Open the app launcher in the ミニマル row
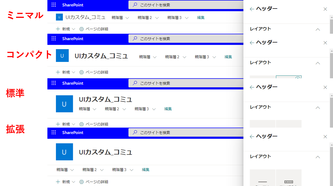 53,5
